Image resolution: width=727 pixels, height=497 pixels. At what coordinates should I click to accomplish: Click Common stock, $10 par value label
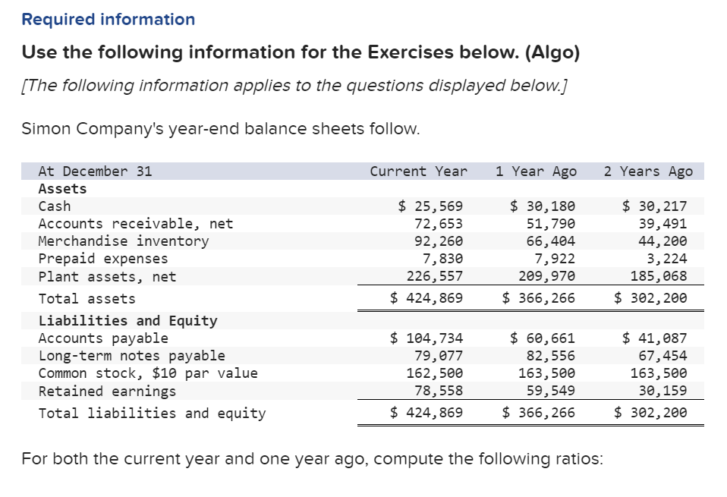(148, 373)
